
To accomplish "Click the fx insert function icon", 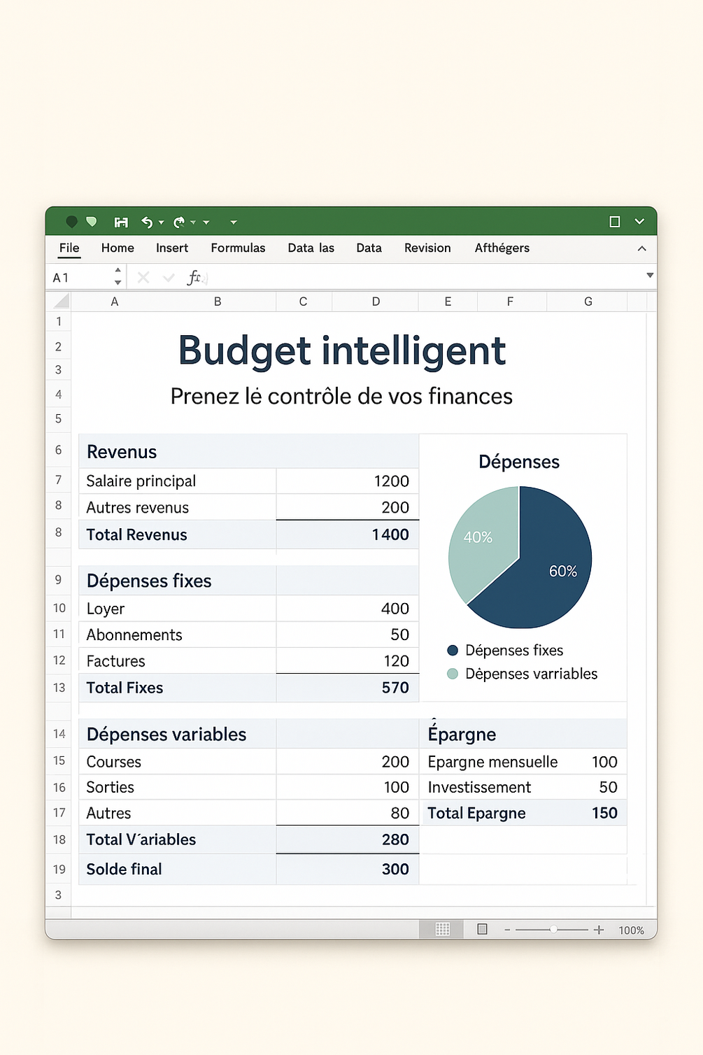I will click(194, 278).
